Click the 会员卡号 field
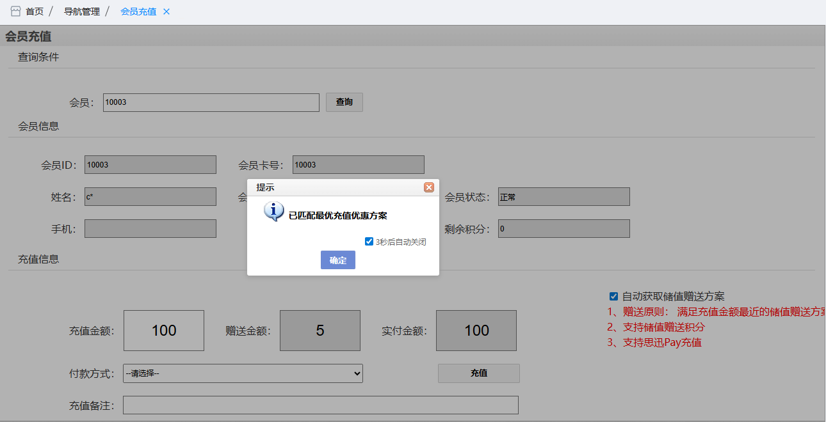826x422 pixels. click(x=359, y=164)
